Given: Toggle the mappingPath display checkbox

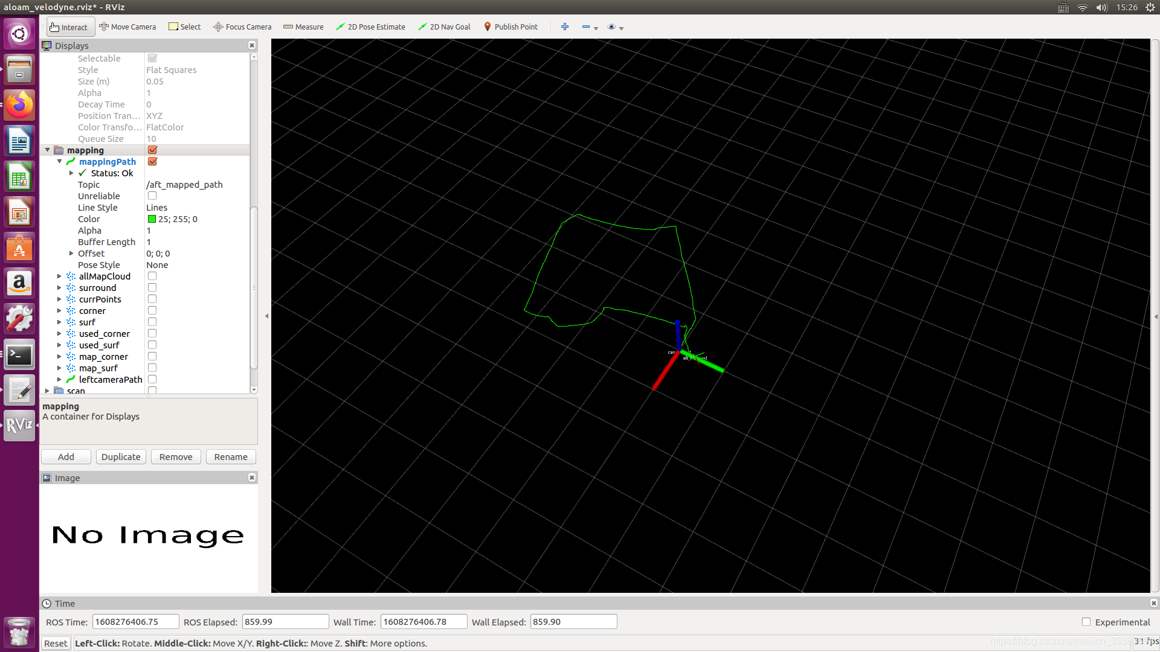Looking at the screenshot, I should [152, 162].
